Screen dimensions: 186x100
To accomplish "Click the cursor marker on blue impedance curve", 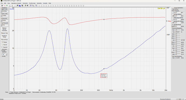I will tap(104, 69).
